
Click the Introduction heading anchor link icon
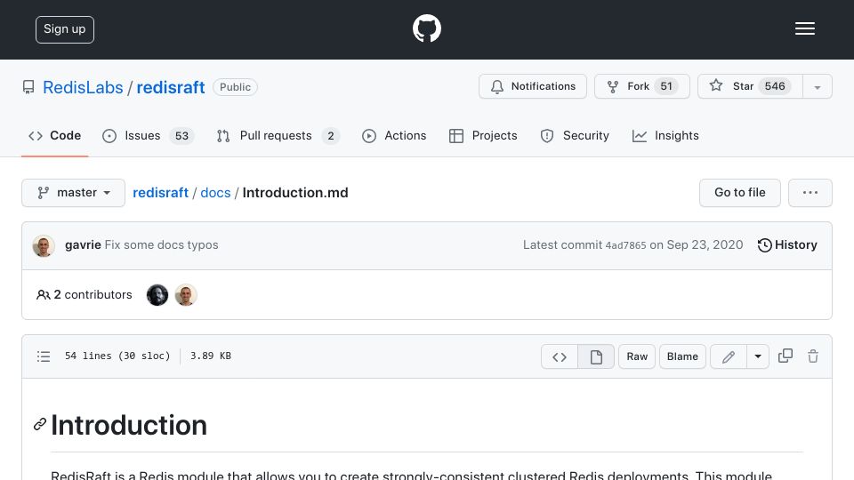tap(40, 425)
